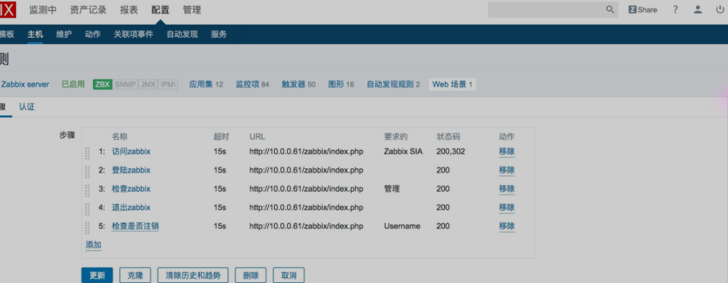The height and width of the screenshot is (283, 728).
Task: Click the 取消 button
Action: [288, 275]
